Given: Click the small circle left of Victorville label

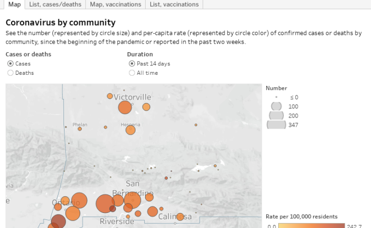Looking at the screenshot, I should pyautogui.click(x=110, y=96).
